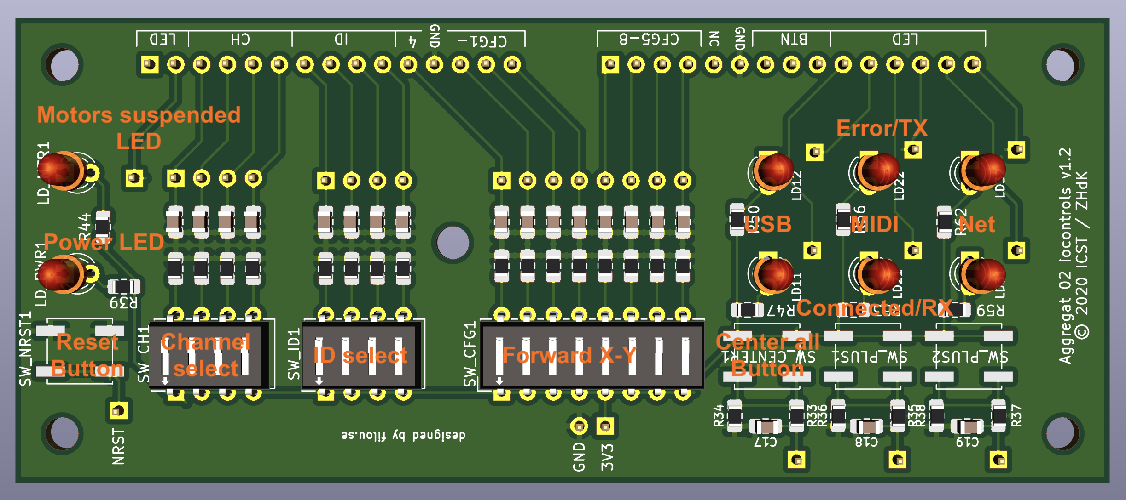Click the 'Error/TX' annotation text
The width and height of the screenshot is (1126, 500).
click(882, 128)
